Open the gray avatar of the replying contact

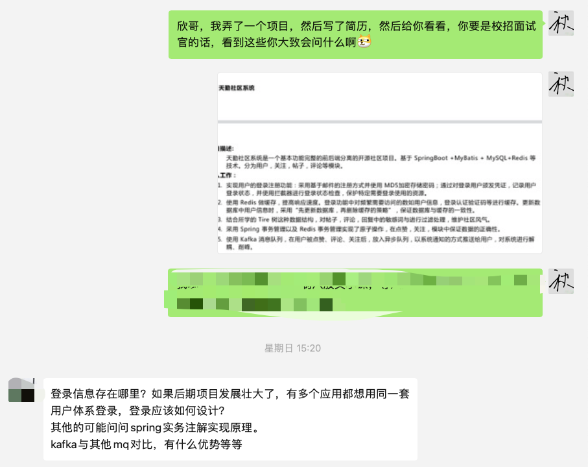pos(20,390)
